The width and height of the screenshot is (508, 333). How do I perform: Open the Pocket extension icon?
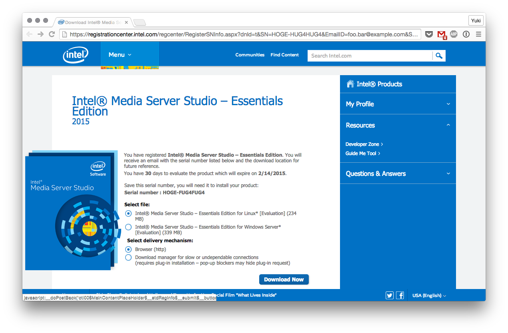click(x=429, y=34)
